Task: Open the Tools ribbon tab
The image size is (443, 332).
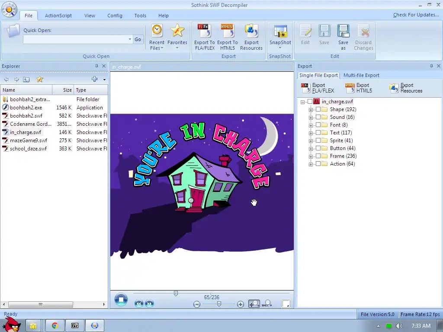Action: click(x=140, y=16)
